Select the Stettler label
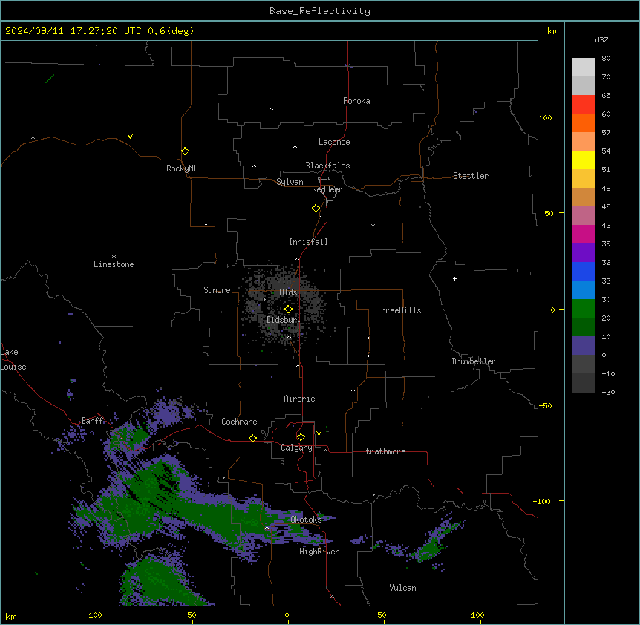 click(x=471, y=176)
